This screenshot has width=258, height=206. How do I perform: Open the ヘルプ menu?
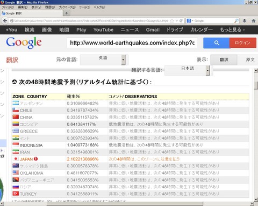tap(99, 8)
